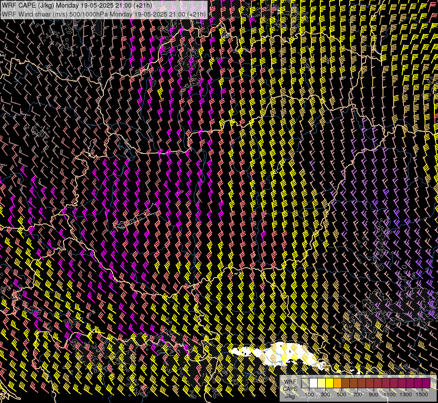This screenshot has height=403, width=438.
Task: Select the orange legend swatch
Action: point(338,383)
